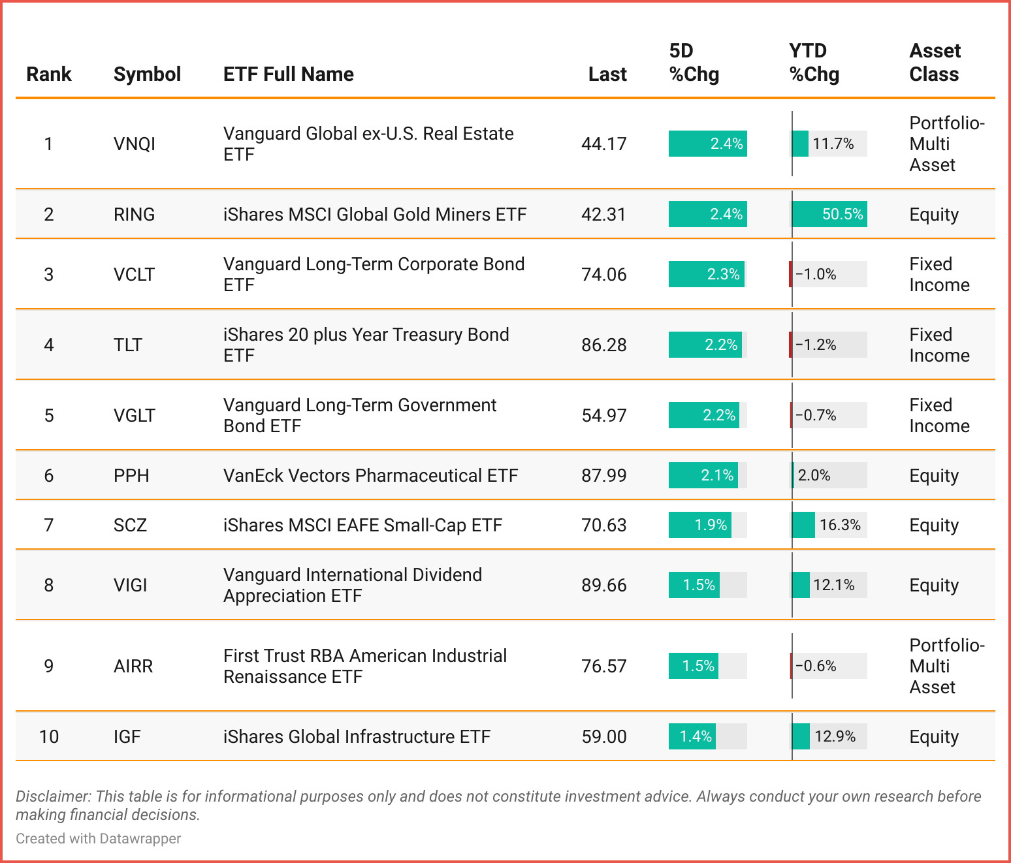The width and height of the screenshot is (1011, 863).
Task: Click the Symbol column header
Action: (147, 74)
